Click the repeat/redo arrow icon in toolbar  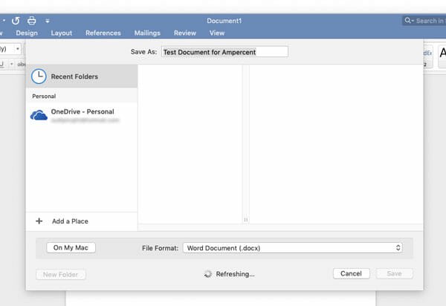(x=16, y=21)
